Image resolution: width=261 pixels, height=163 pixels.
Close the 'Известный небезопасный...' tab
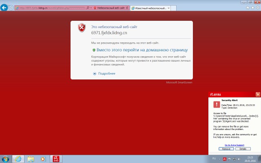coord(168,8)
